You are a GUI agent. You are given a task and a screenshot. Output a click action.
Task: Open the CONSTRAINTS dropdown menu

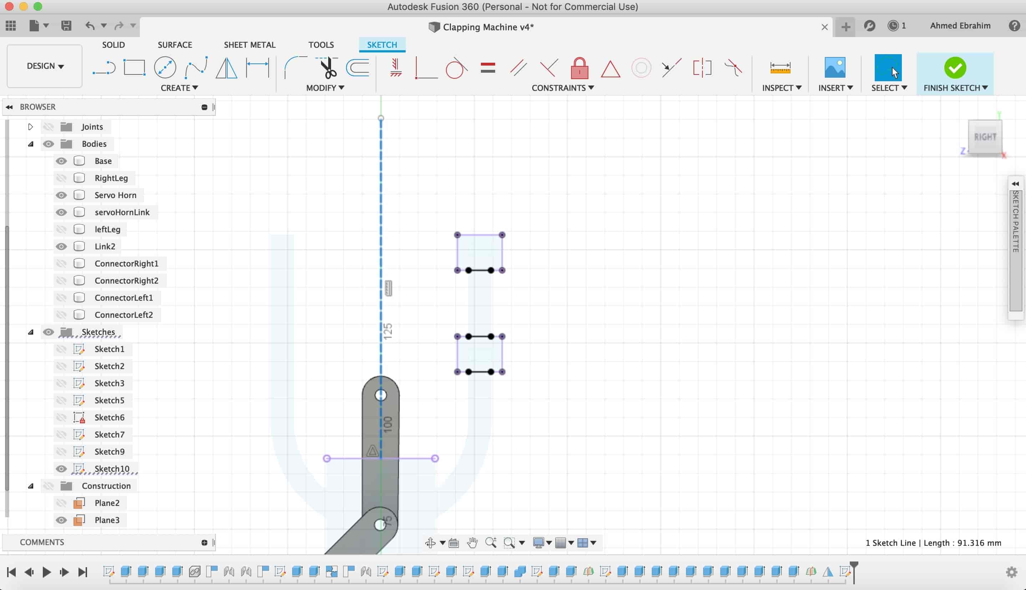563,88
